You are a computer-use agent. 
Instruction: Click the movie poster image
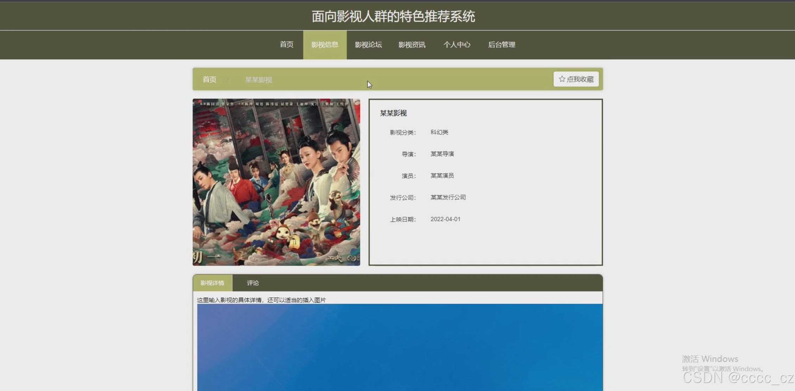pos(276,182)
